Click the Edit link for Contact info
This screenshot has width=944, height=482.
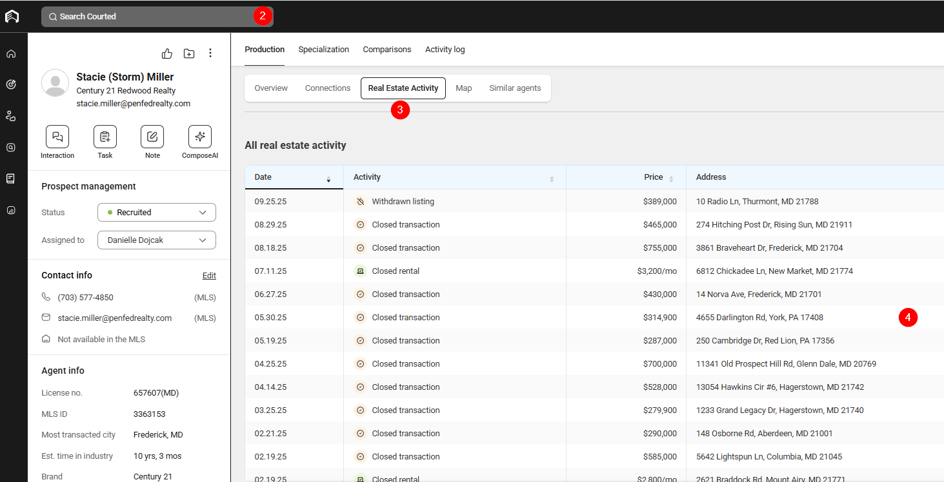click(209, 275)
